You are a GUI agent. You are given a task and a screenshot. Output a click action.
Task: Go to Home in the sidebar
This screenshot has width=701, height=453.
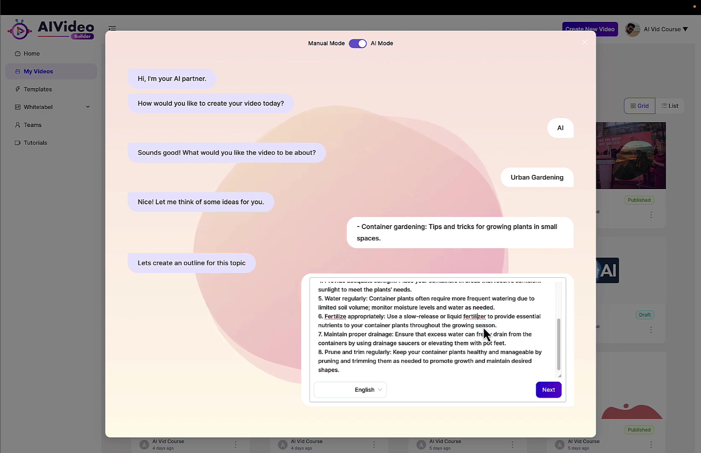tap(51, 54)
